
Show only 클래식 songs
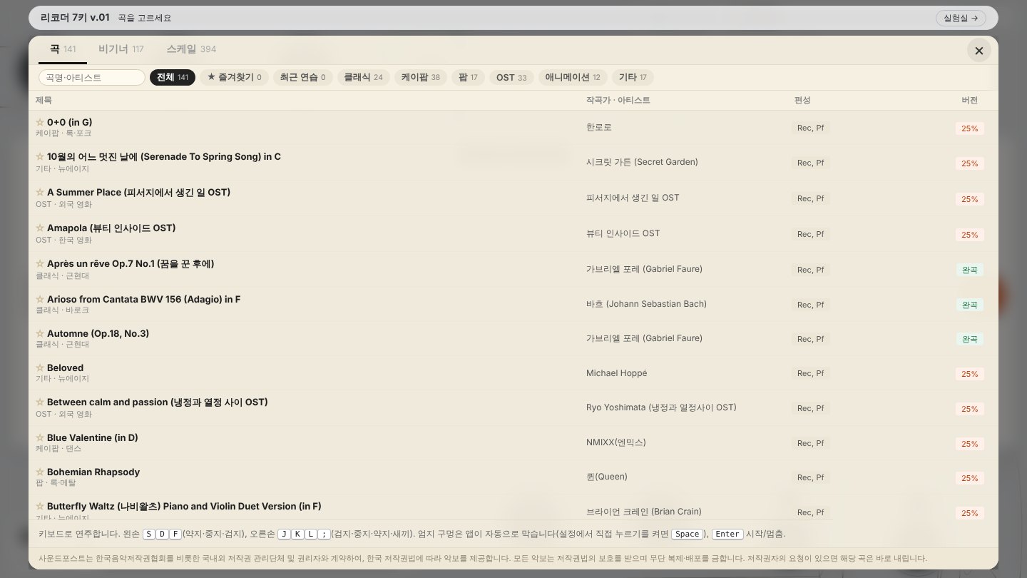363,77
